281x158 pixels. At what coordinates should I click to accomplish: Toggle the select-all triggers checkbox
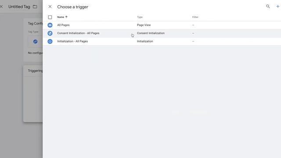click(50, 17)
